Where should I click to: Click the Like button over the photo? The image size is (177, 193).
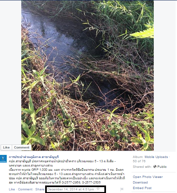click(6, 147)
